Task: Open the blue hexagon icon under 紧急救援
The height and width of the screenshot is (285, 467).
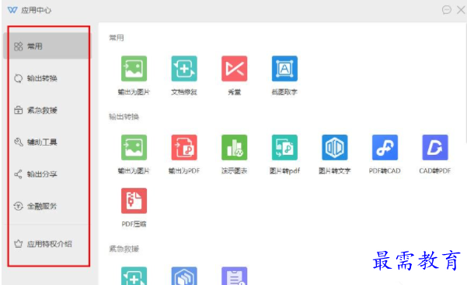Action: coord(184,276)
